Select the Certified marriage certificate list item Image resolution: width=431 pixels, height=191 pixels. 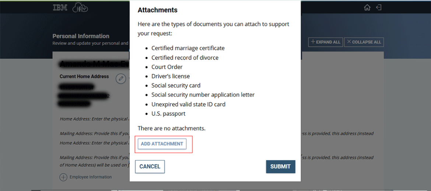(188, 48)
